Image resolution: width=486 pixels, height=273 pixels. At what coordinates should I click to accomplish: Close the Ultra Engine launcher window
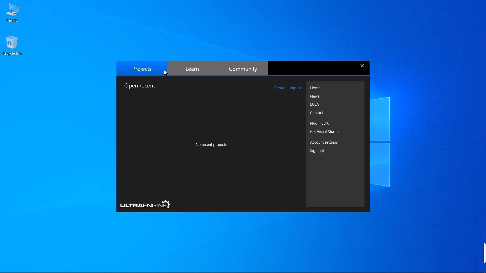coord(362,66)
